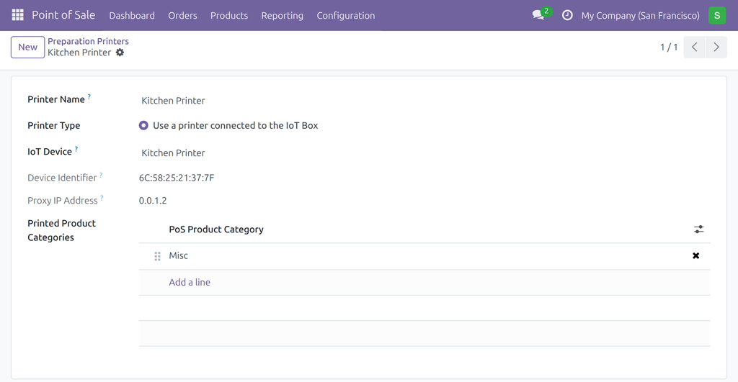Click the Add a line link

point(190,283)
